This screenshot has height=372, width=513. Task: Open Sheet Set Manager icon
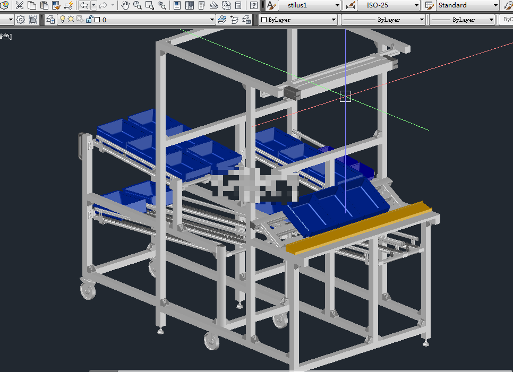213,5
